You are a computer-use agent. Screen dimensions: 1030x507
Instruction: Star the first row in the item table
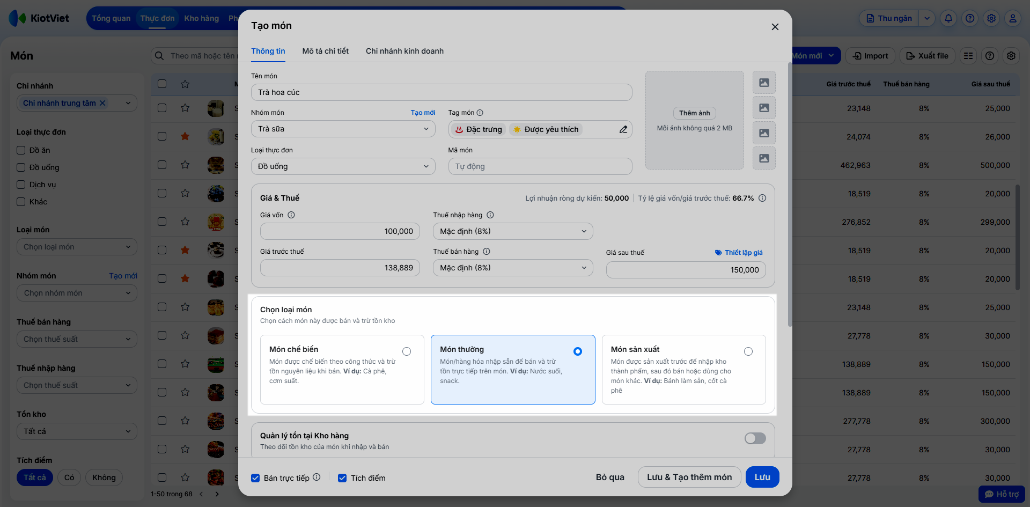(185, 108)
